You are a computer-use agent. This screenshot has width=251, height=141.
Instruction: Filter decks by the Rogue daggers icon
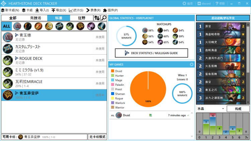[x=70, y=26]
